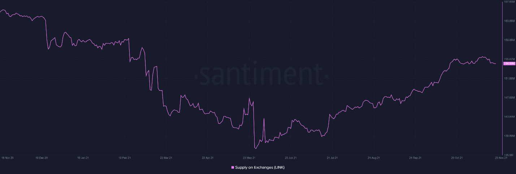Screen dimensions: 516x174
Task: Click the '22 Mar 21' date label
Action: coord(166,158)
